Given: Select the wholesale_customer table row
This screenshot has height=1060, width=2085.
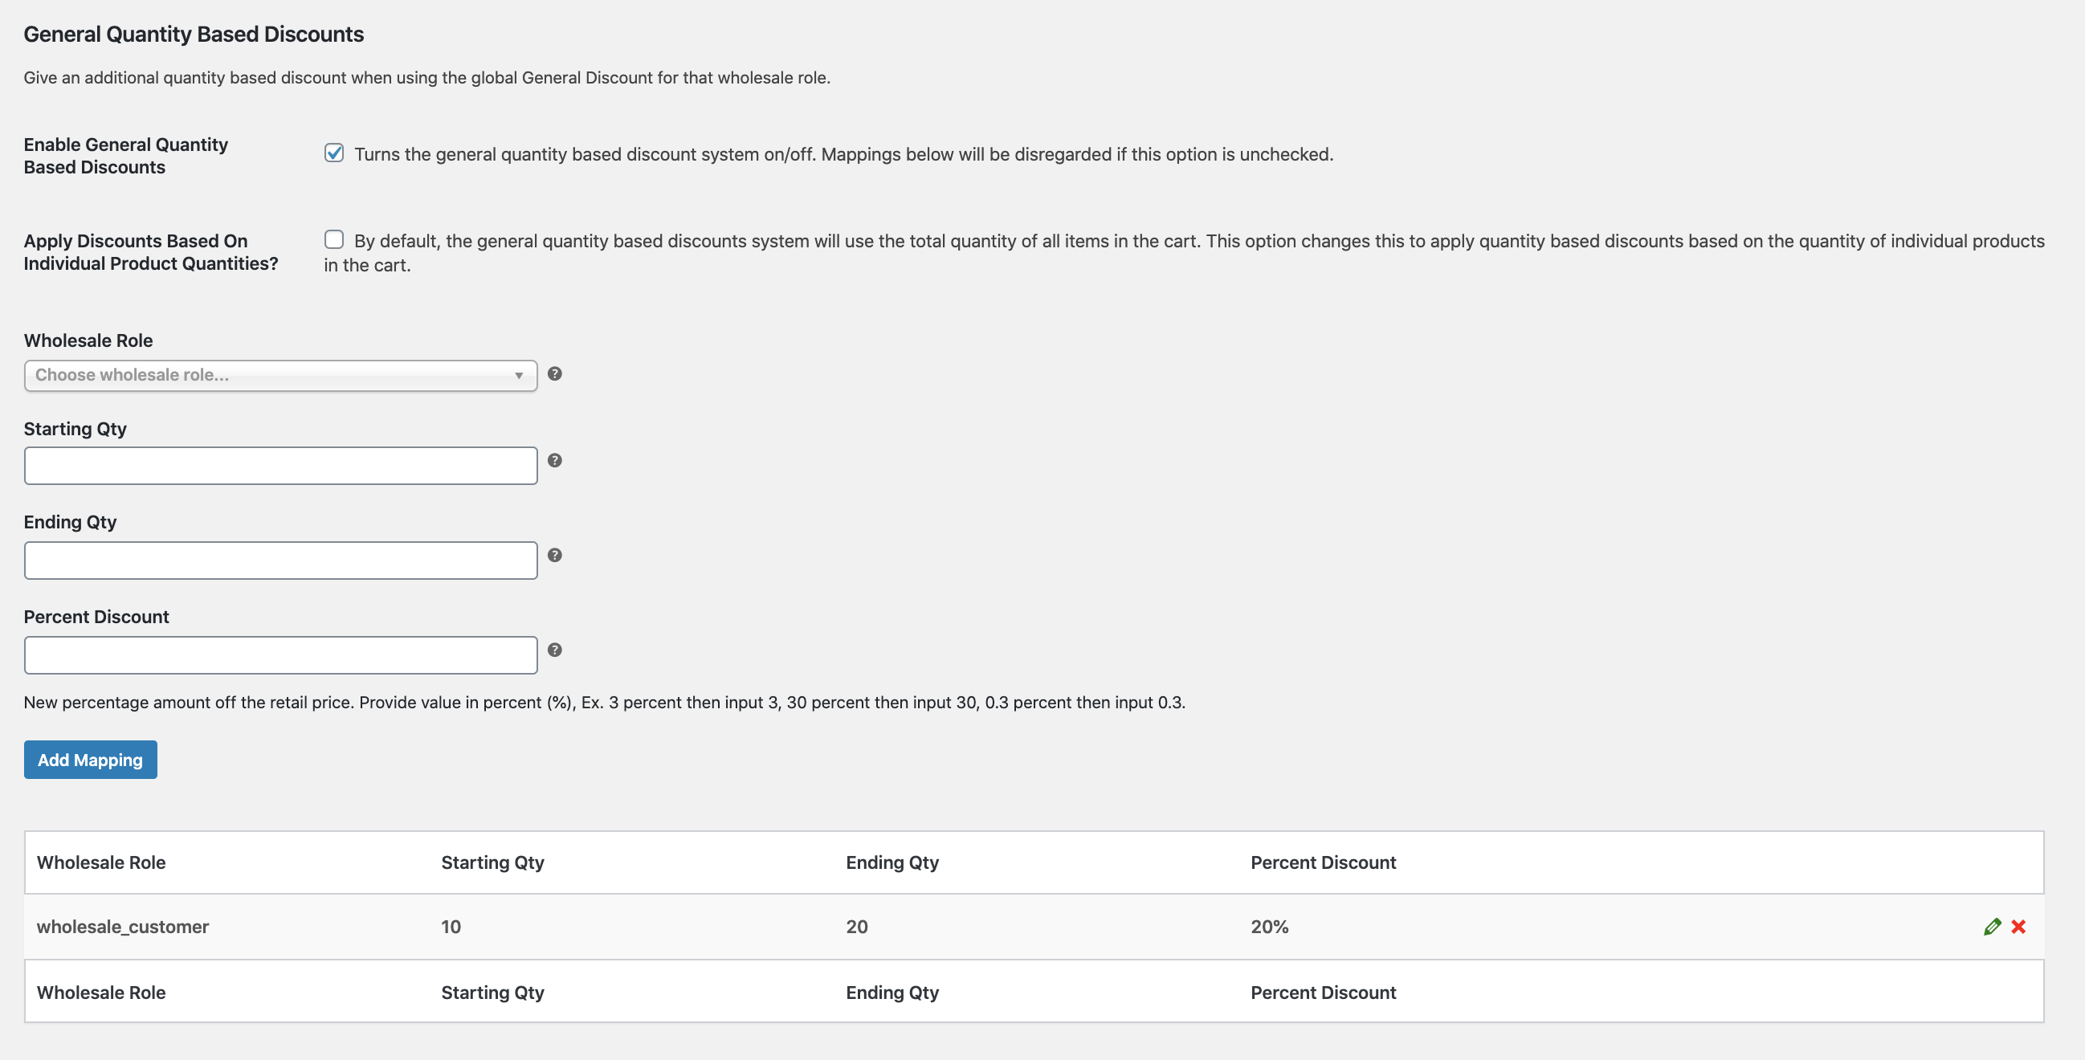Looking at the screenshot, I should [x=647, y=927].
